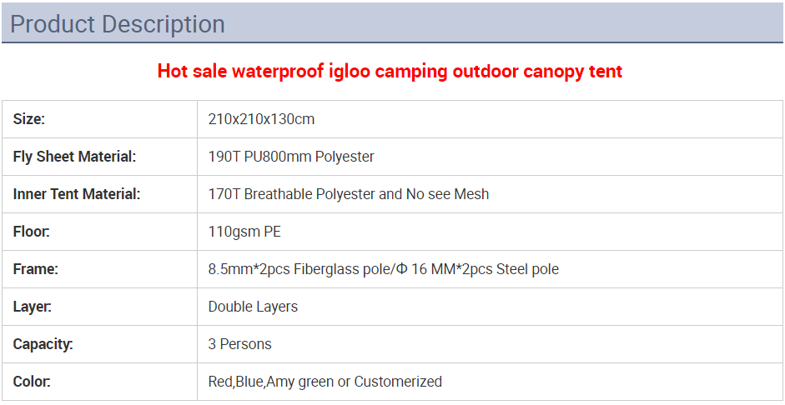Select the Size label cell

tap(29, 119)
